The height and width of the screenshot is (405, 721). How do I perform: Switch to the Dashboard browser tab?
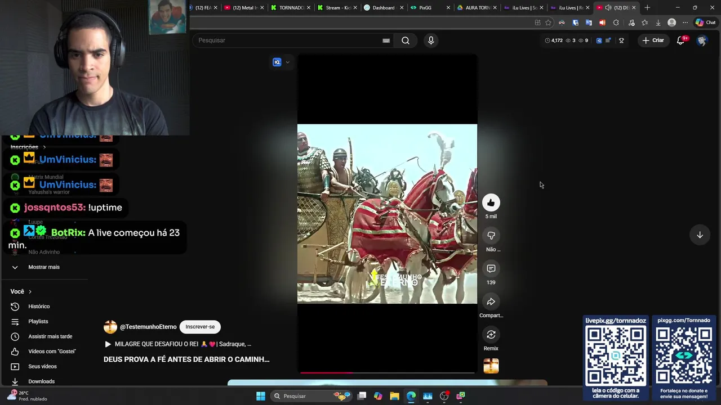(x=383, y=8)
